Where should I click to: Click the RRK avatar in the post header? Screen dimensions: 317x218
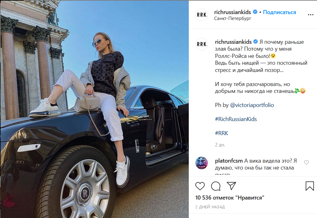coord(202,15)
